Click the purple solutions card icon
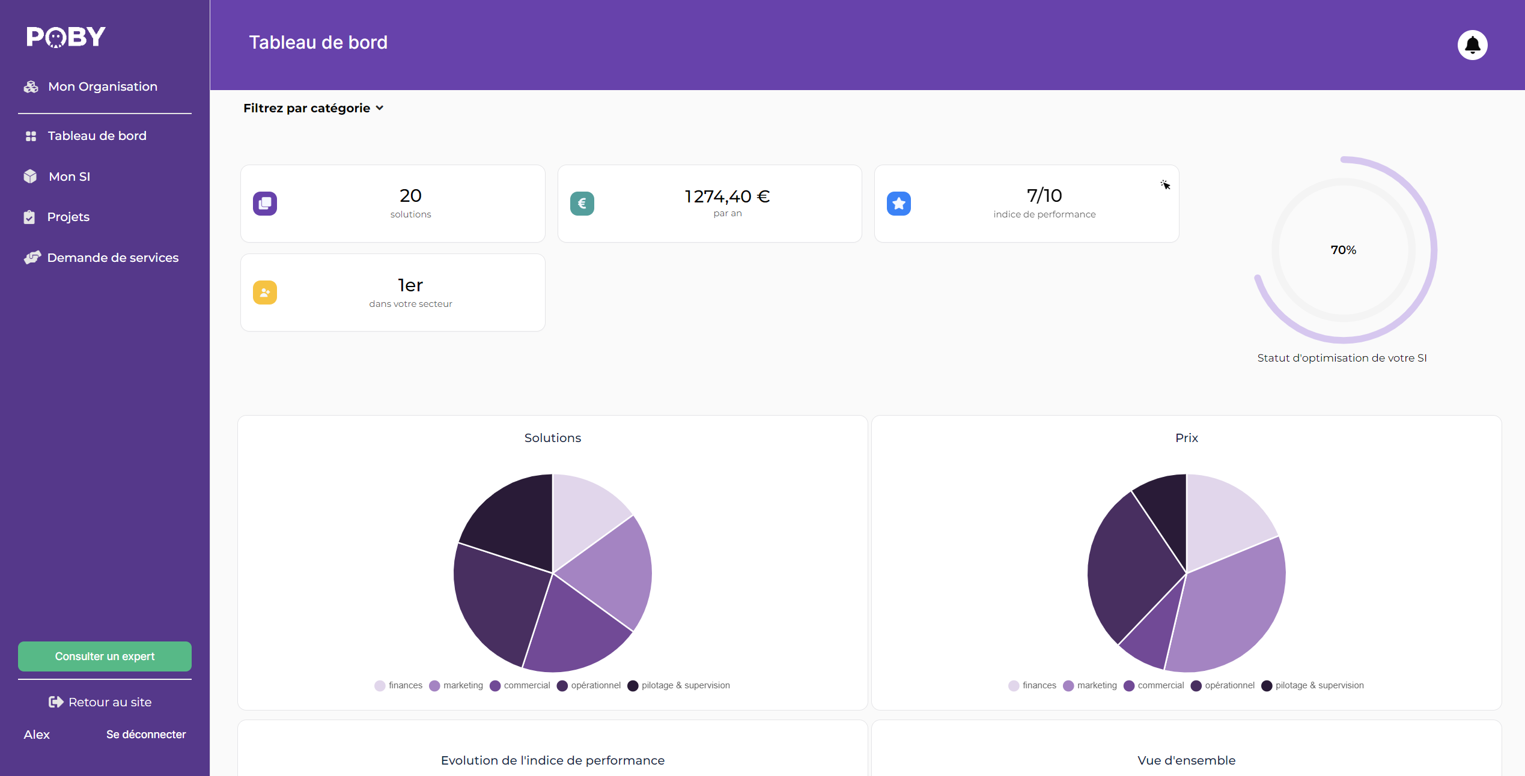Image resolution: width=1525 pixels, height=776 pixels. coord(265,204)
